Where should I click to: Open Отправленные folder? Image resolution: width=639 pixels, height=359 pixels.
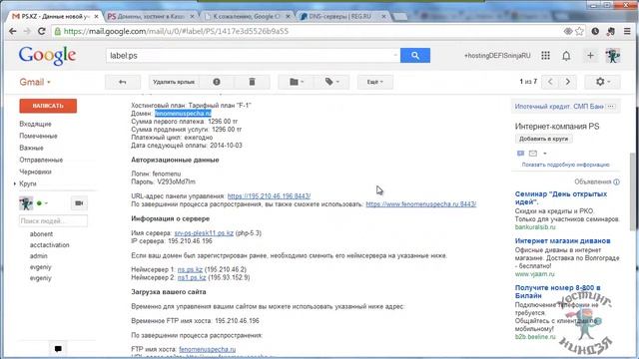[41, 160]
